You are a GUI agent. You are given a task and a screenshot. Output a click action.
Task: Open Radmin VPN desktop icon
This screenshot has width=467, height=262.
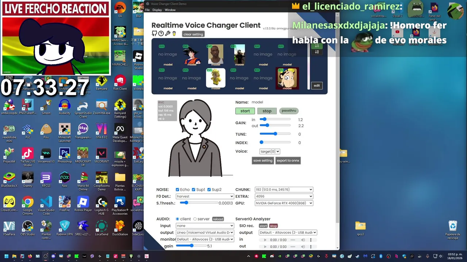tap(65, 228)
